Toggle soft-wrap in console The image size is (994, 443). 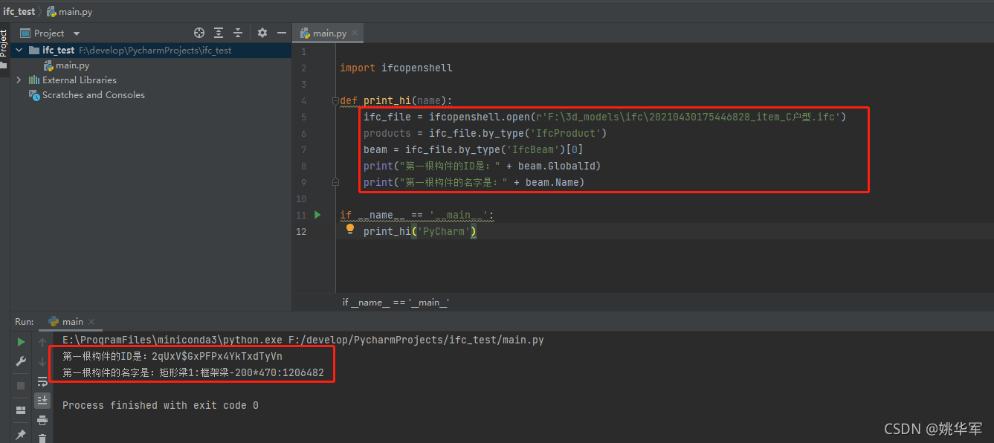point(42,381)
